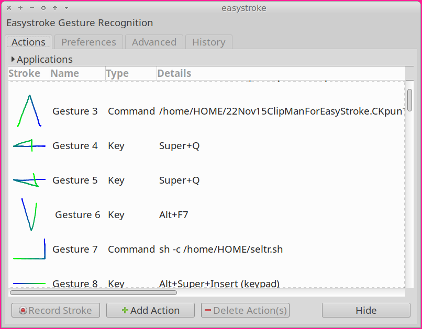Add a new action

[150, 310]
